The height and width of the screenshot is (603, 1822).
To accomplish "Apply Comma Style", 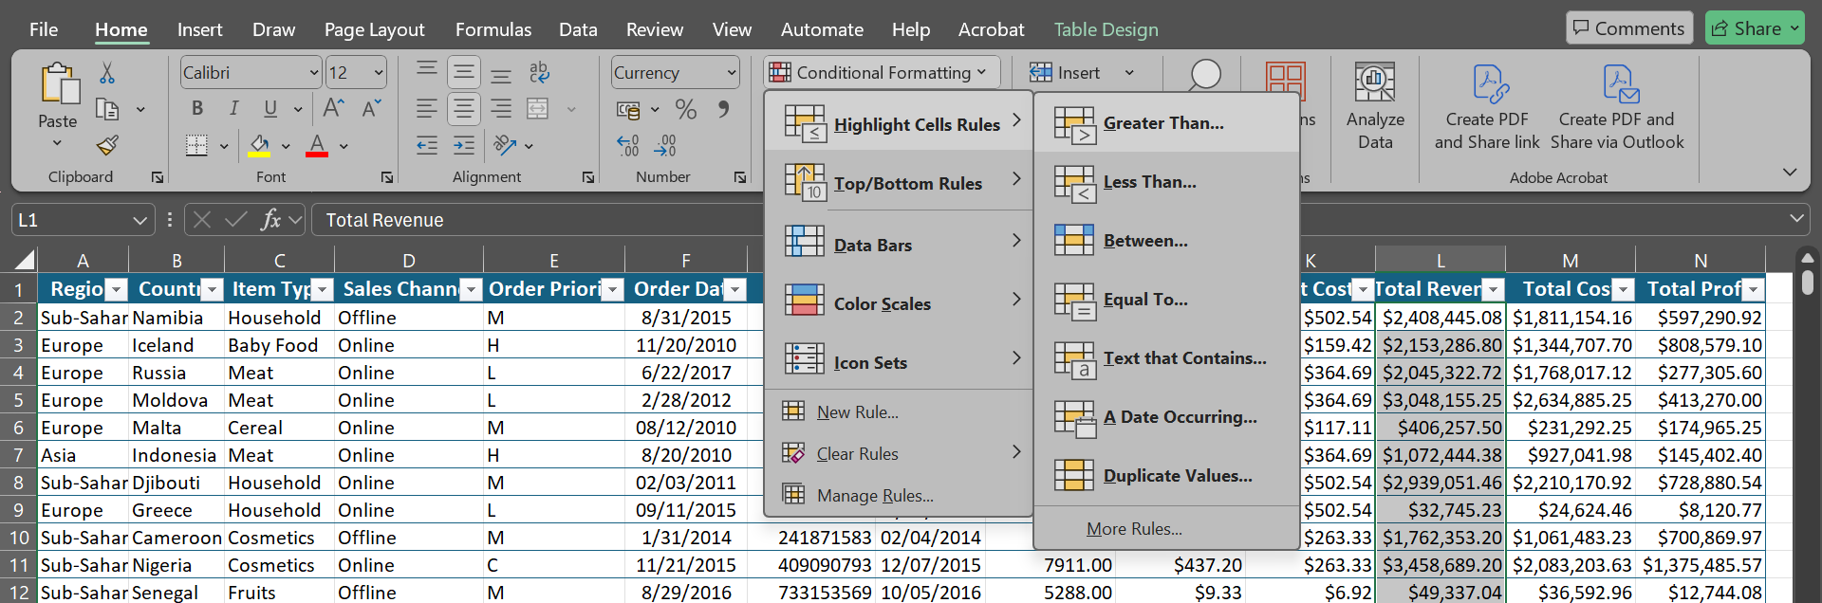I will [x=724, y=110].
